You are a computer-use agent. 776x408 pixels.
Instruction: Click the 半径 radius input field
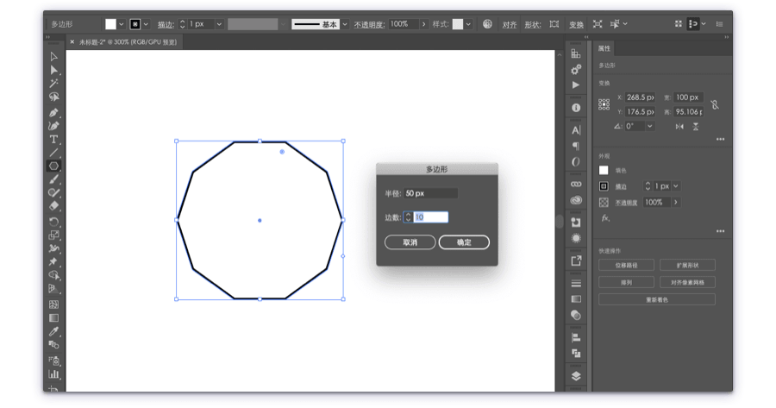tap(430, 193)
